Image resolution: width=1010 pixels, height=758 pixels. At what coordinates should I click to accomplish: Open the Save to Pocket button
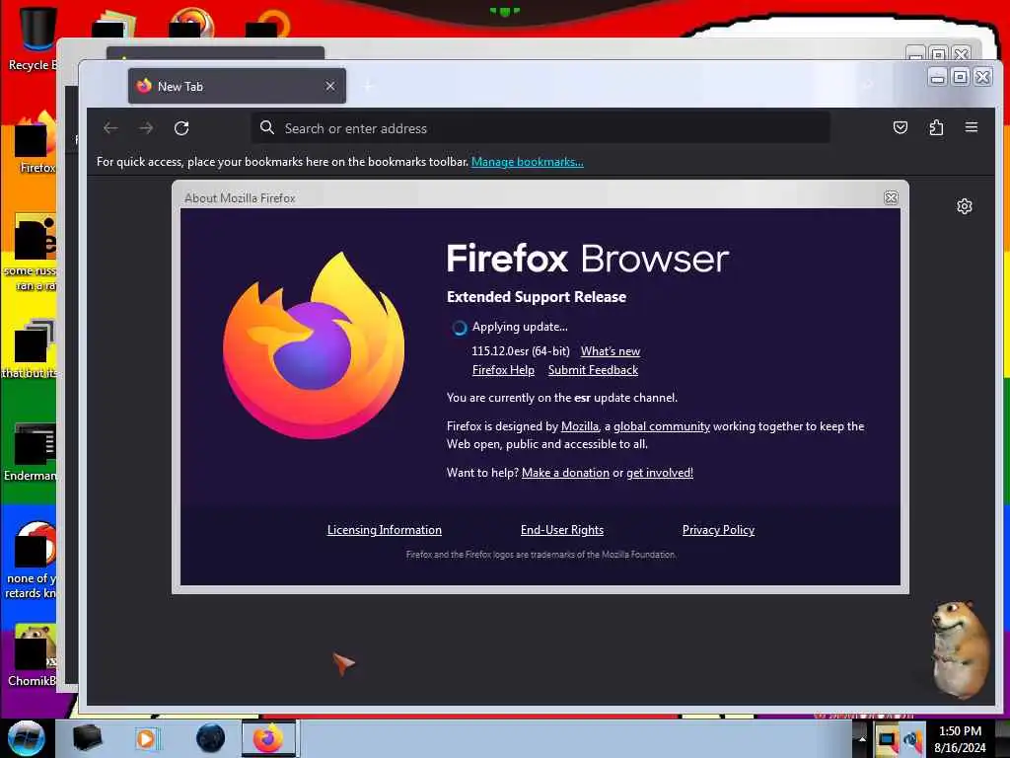(901, 127)
